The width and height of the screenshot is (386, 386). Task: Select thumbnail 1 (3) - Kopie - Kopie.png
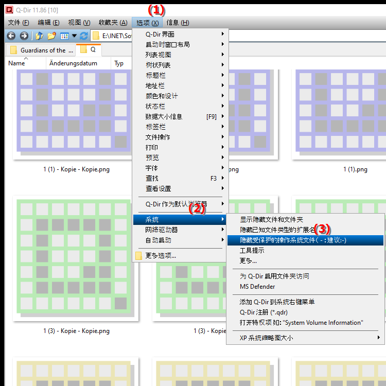76,258
